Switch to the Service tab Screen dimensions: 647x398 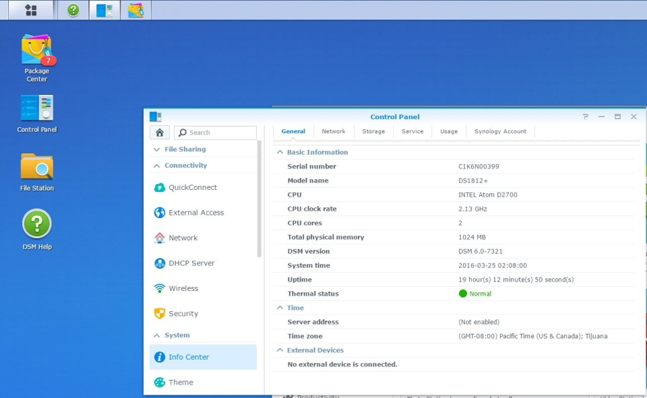(x=412, y=131)
